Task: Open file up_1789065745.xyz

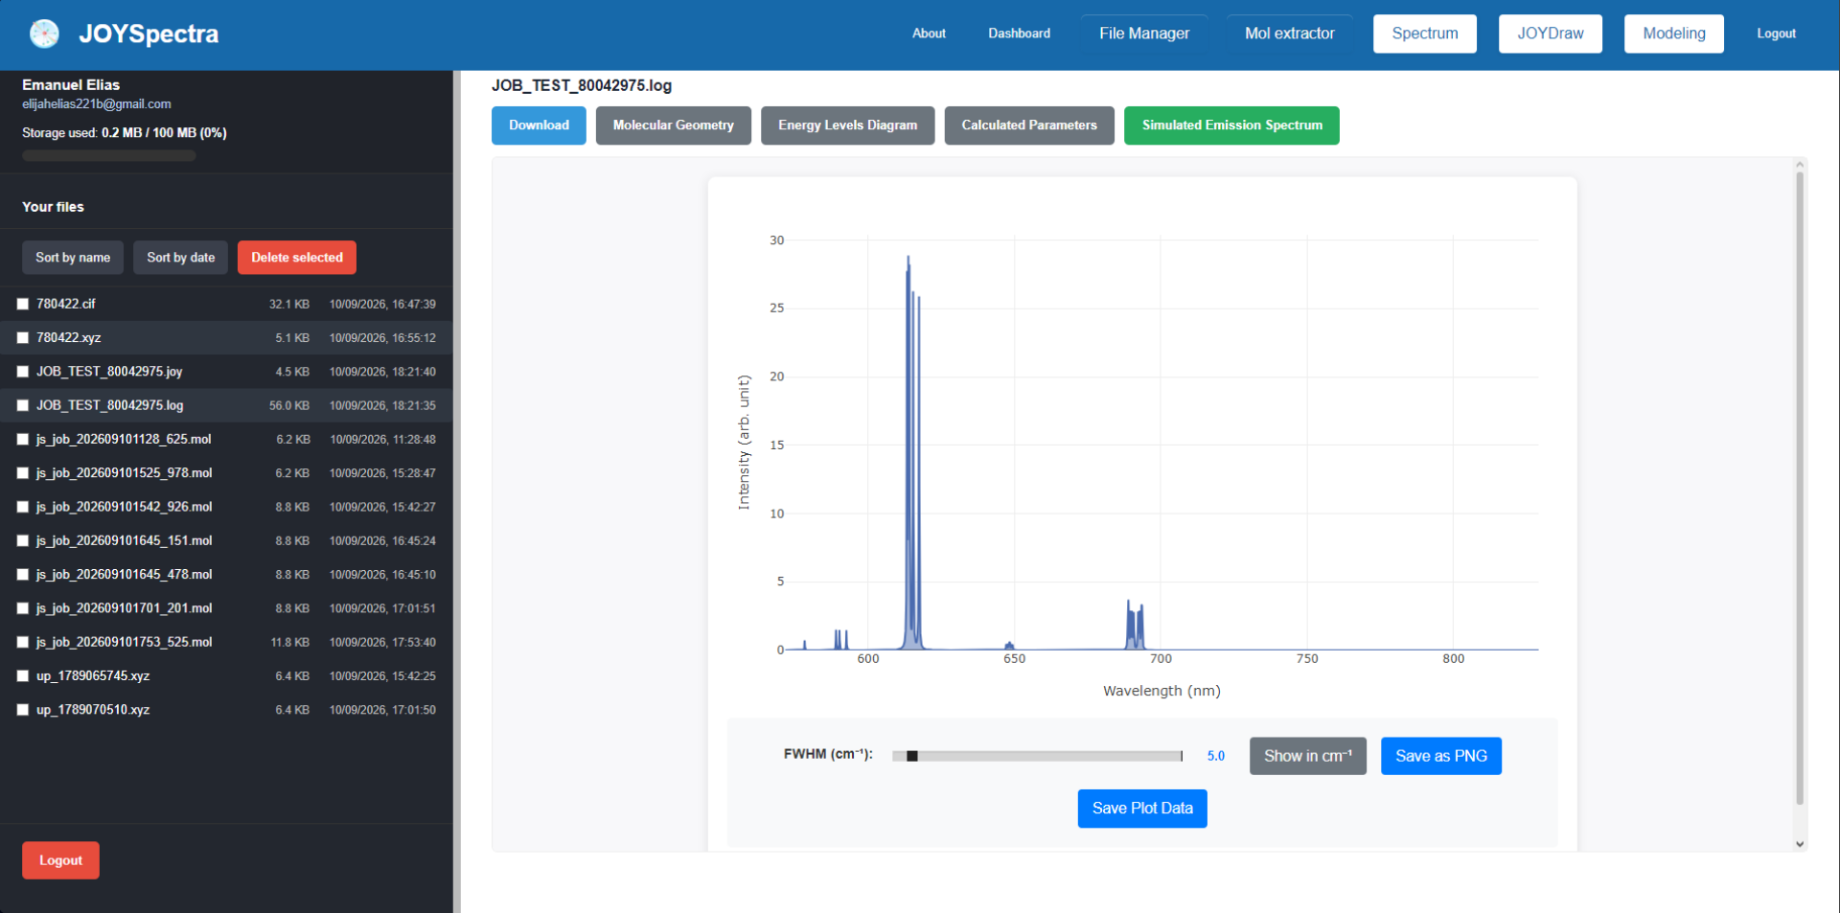Action: (x=93, y=676)
